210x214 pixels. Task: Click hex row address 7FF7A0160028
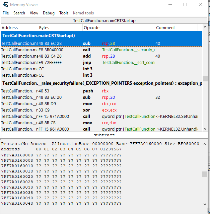pyautogui.click(x=17, y=182)
